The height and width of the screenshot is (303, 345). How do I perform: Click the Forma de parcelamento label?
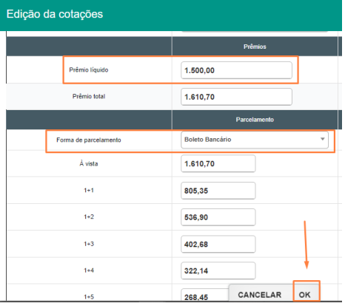(x=89, y=140)
